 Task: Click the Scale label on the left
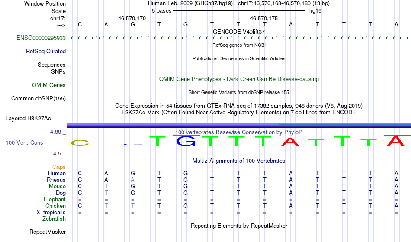(x=58, y=11)
